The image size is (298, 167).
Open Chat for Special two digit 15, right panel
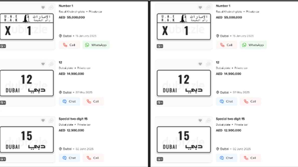[226, 158]
